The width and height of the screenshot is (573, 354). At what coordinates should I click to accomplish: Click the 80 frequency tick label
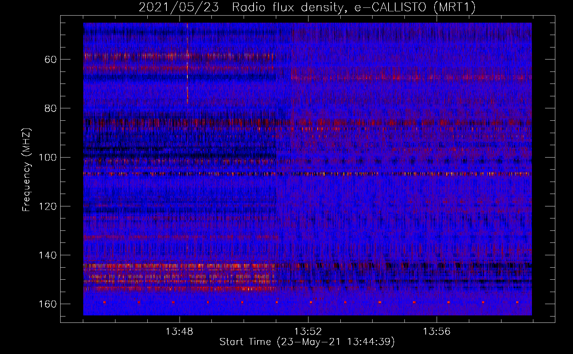[x=51, y=108]
